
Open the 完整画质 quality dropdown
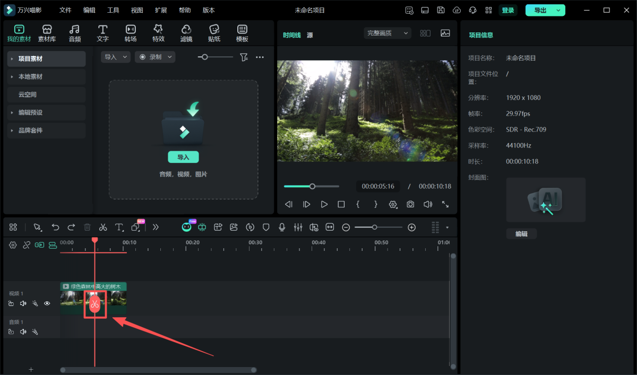(x=388, y=33)
